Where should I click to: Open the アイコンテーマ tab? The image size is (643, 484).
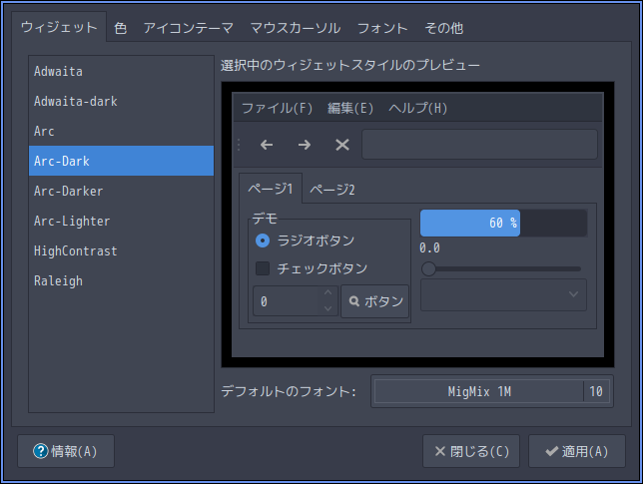point(189,28)
